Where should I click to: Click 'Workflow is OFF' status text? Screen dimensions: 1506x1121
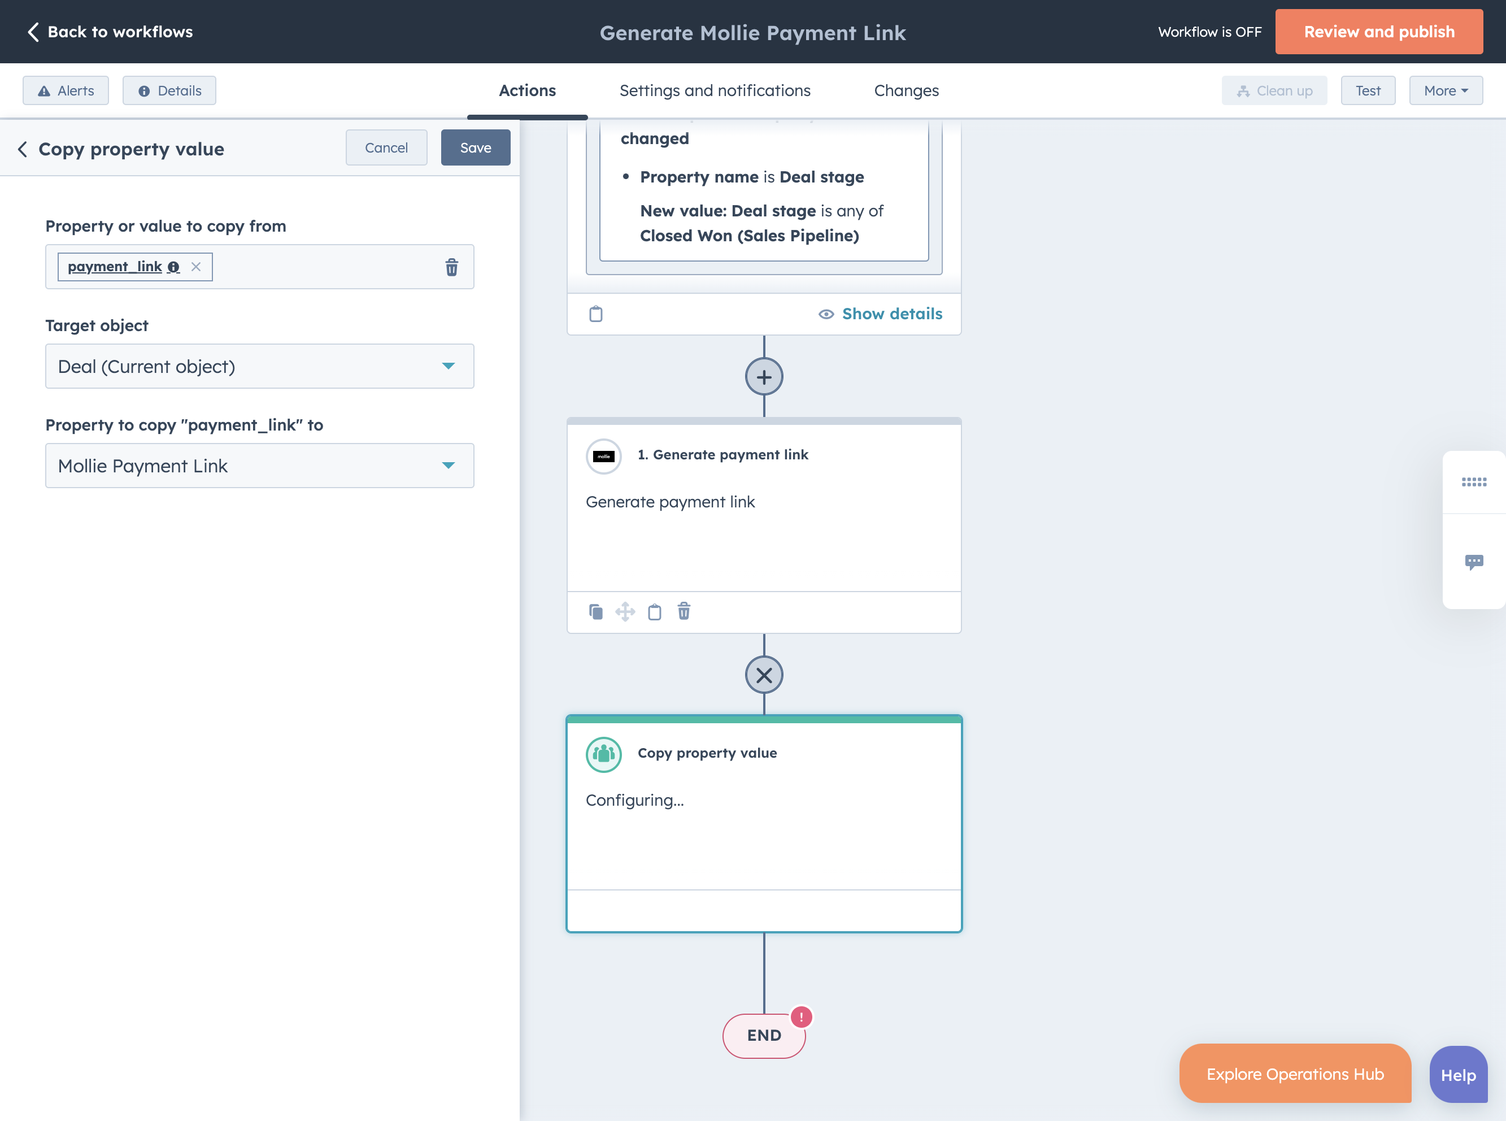tap(1209, 32)
